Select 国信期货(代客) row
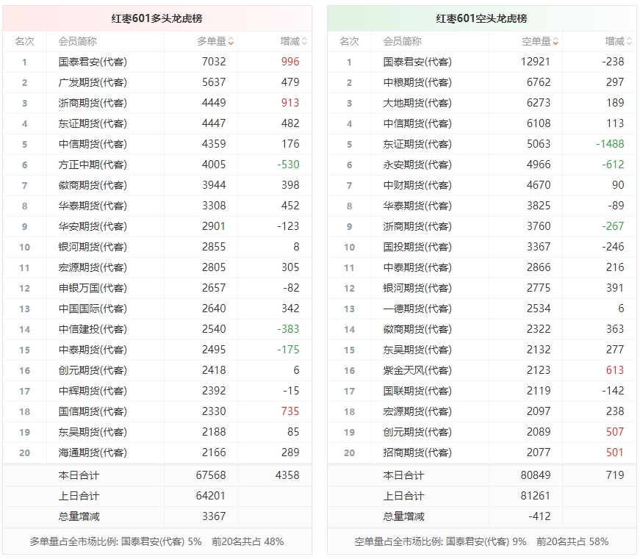The image size is (640, 559). pyautogui.click(x=157, y=411)
